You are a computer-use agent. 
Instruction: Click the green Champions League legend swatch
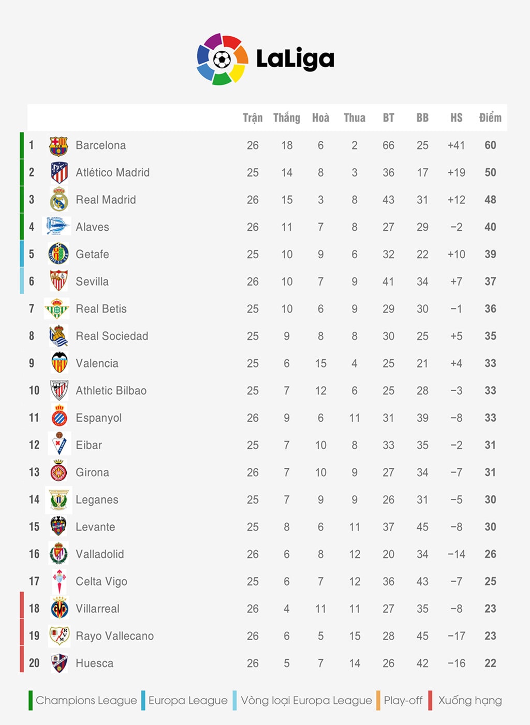[x=31, y=700]
